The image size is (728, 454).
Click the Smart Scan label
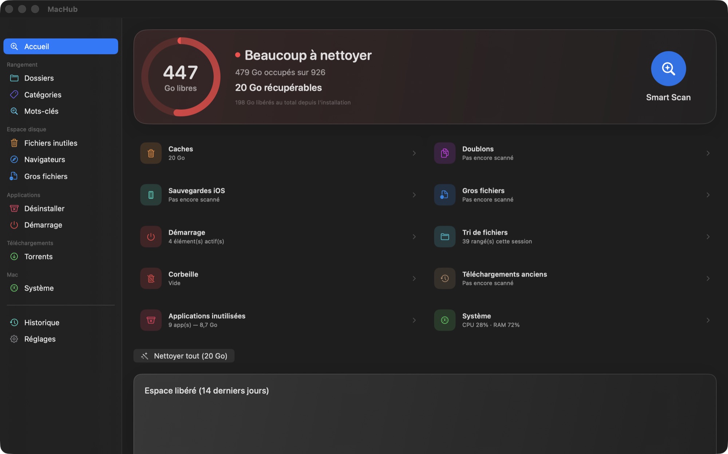(x=668, y=97)
